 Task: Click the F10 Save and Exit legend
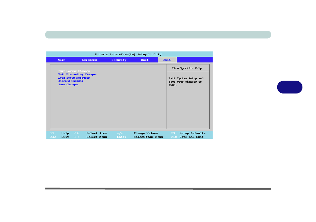click(187, 137)
